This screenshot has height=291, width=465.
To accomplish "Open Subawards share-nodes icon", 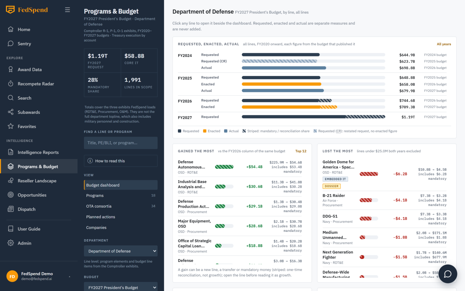I will tap(11, 112).
